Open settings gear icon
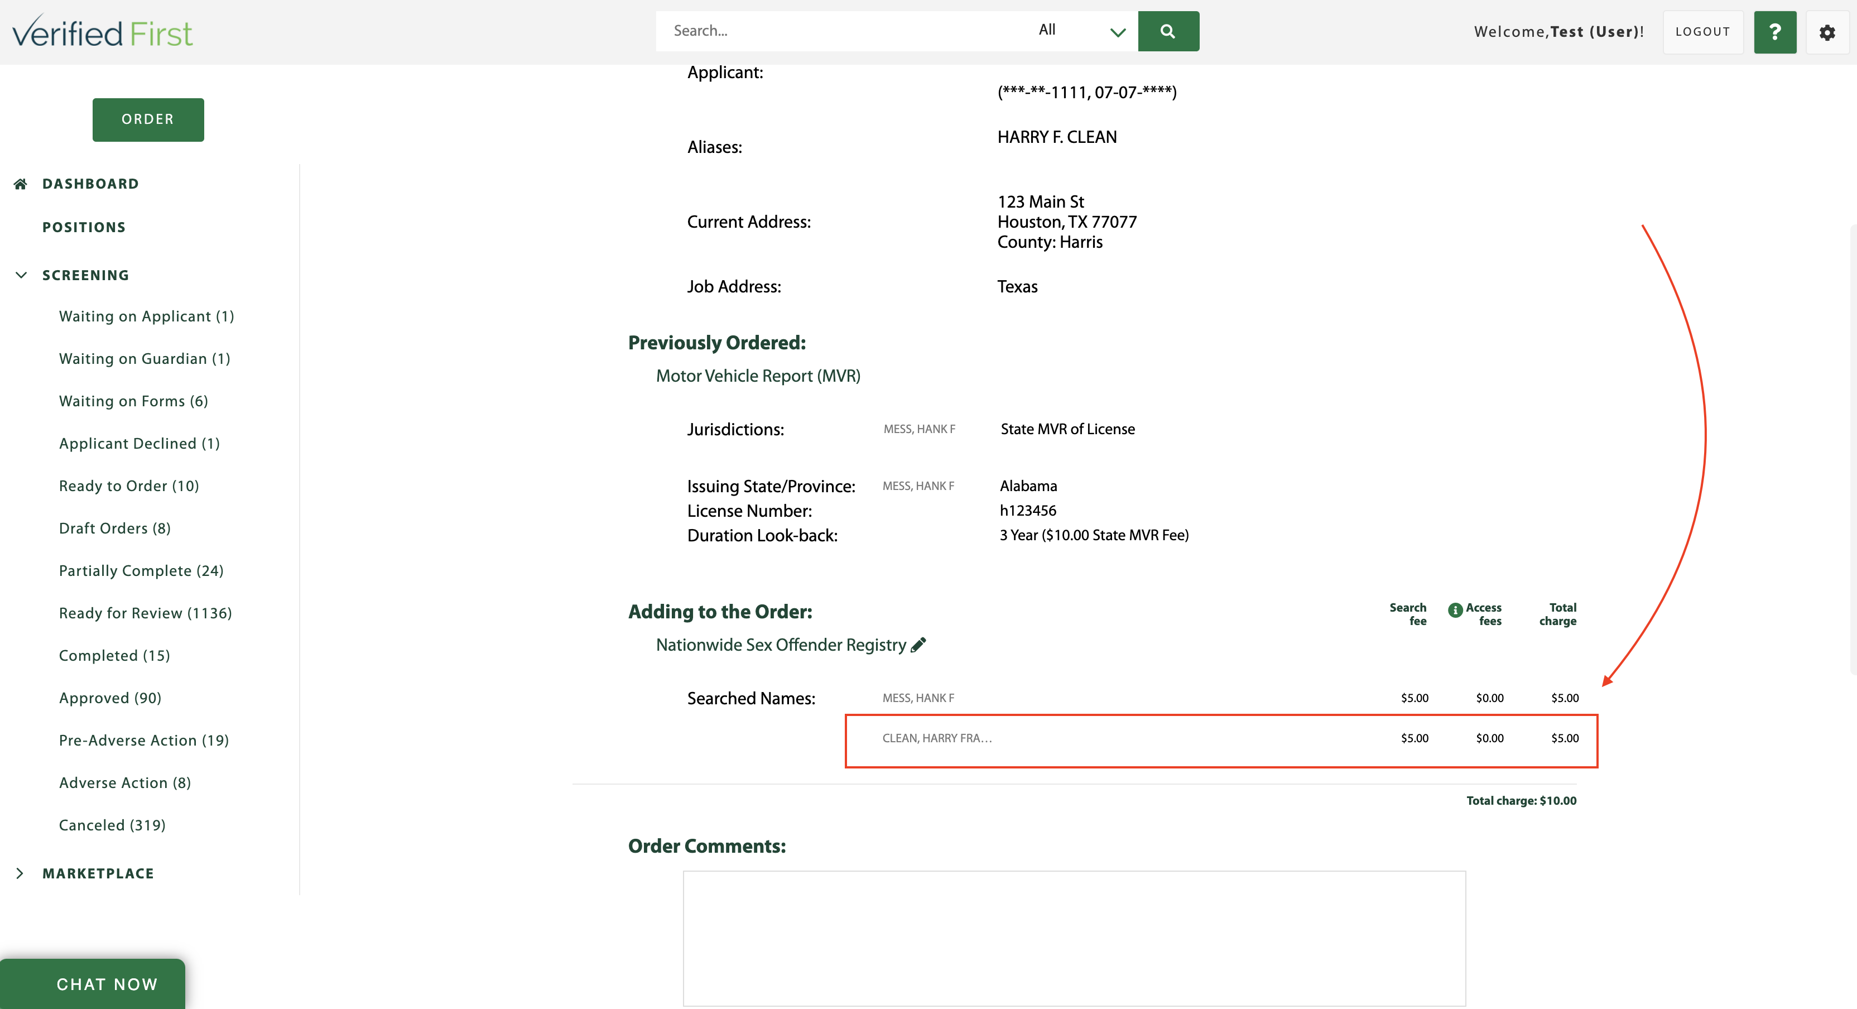This screenshot has width=1857, height=1009. click(1827, 32)
